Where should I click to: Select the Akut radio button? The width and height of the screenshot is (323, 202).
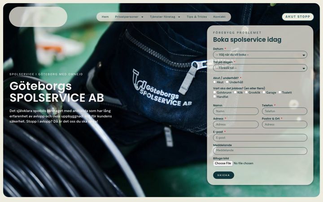(214, 82)
